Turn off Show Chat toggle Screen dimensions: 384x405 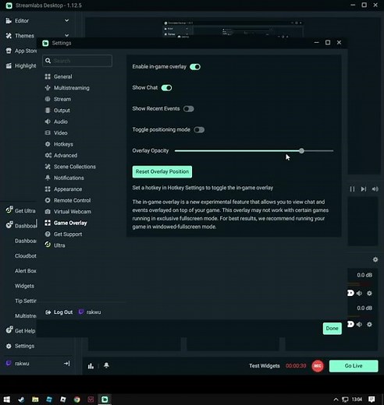point(166,88)
